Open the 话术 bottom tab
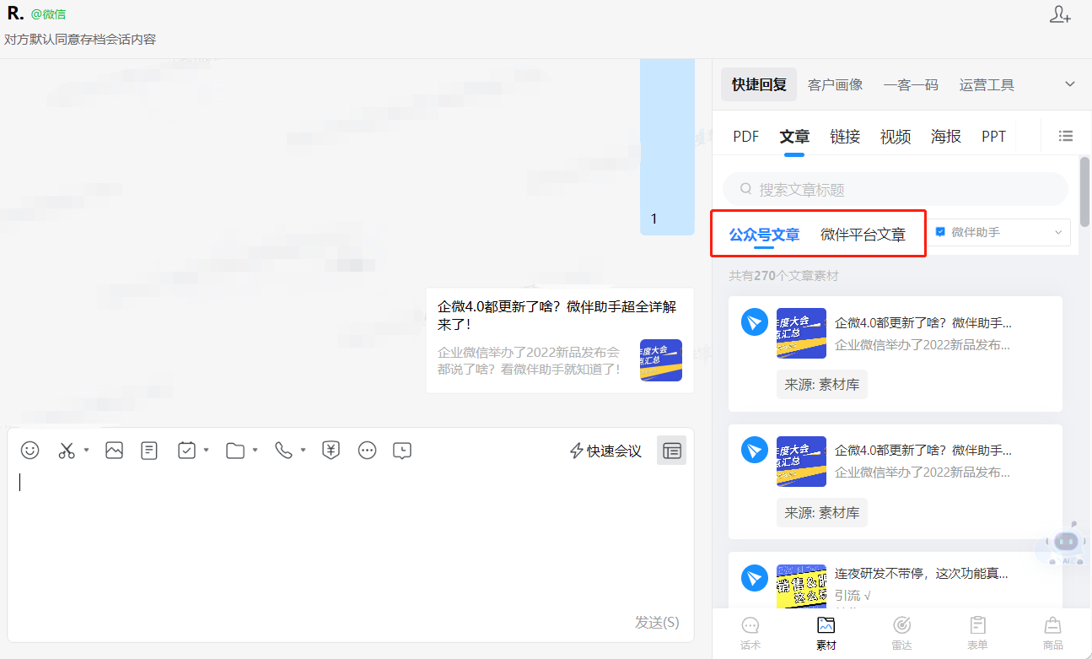 pyautogui.click(x=750, y=633)
